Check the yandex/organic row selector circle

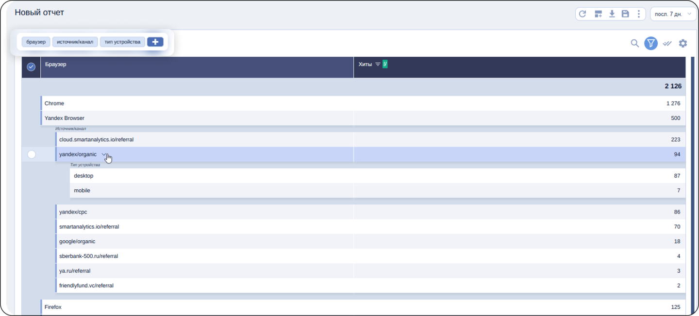(32, 154)
